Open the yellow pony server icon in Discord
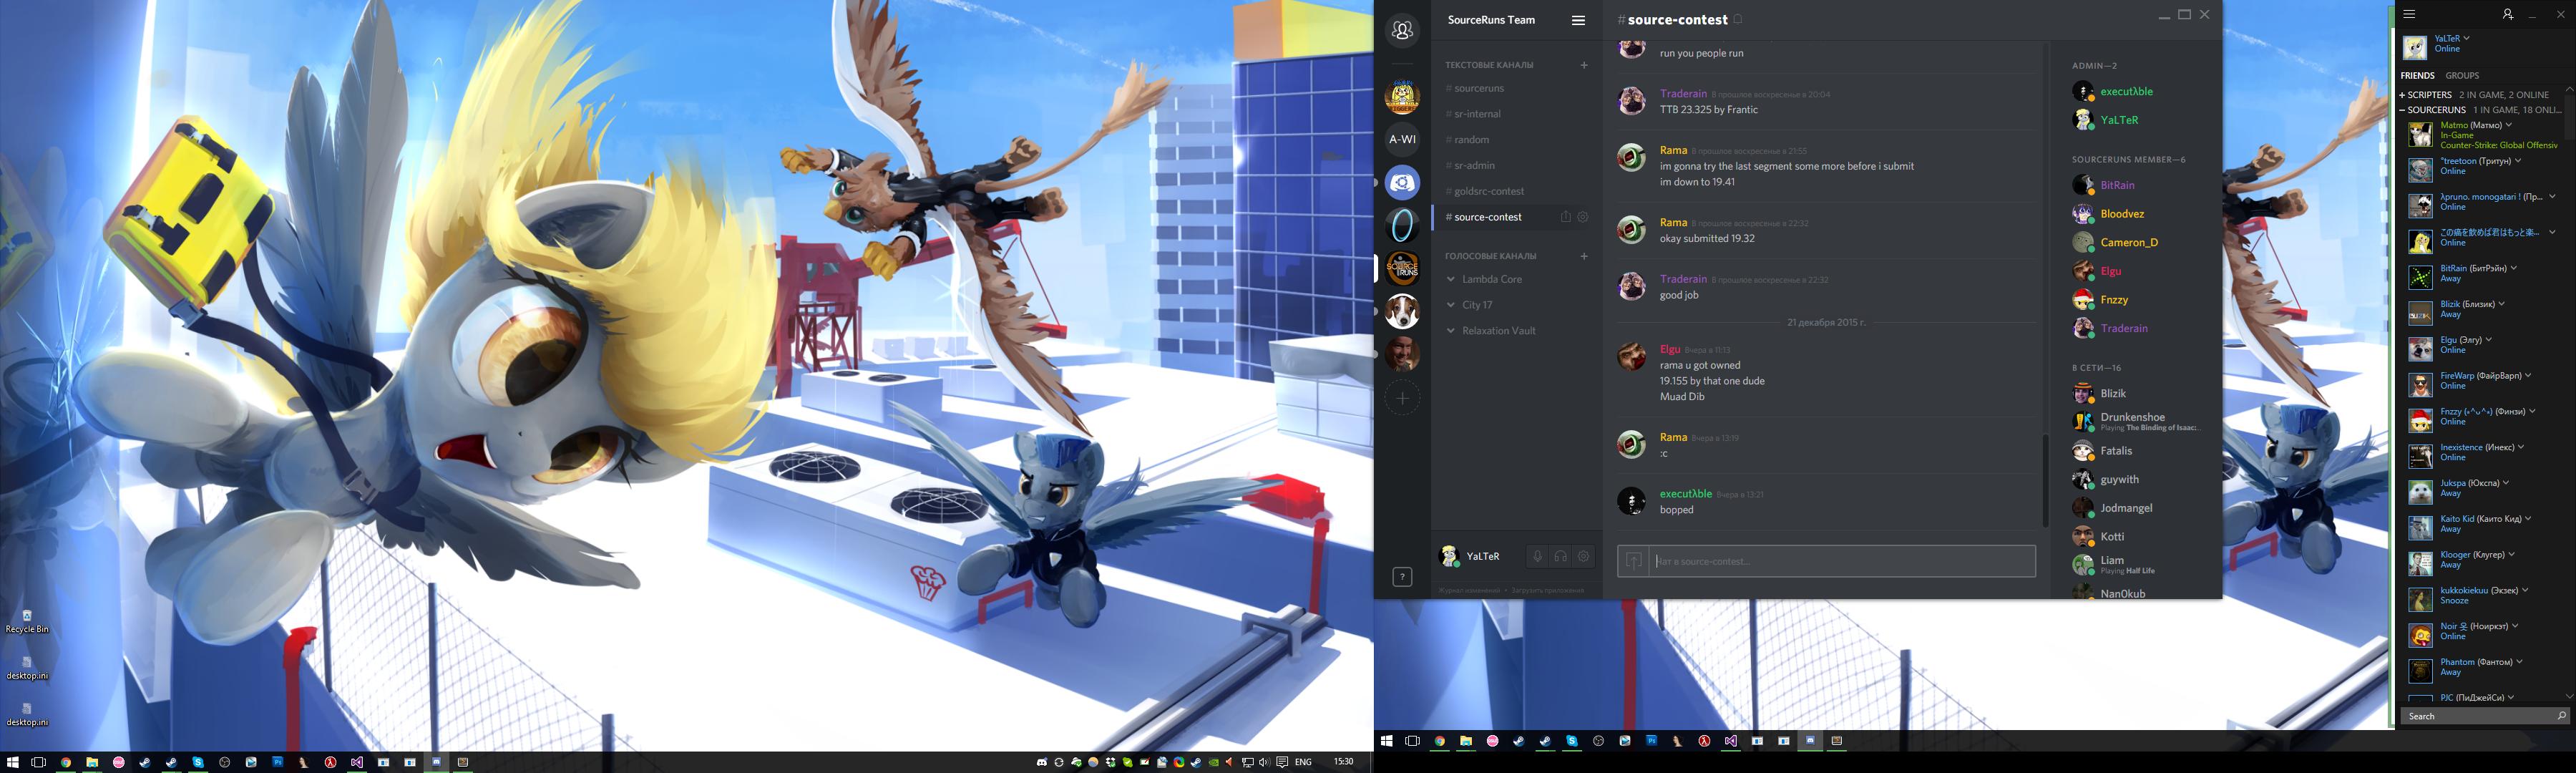The image size is (2576, 773). [1402, 97]
